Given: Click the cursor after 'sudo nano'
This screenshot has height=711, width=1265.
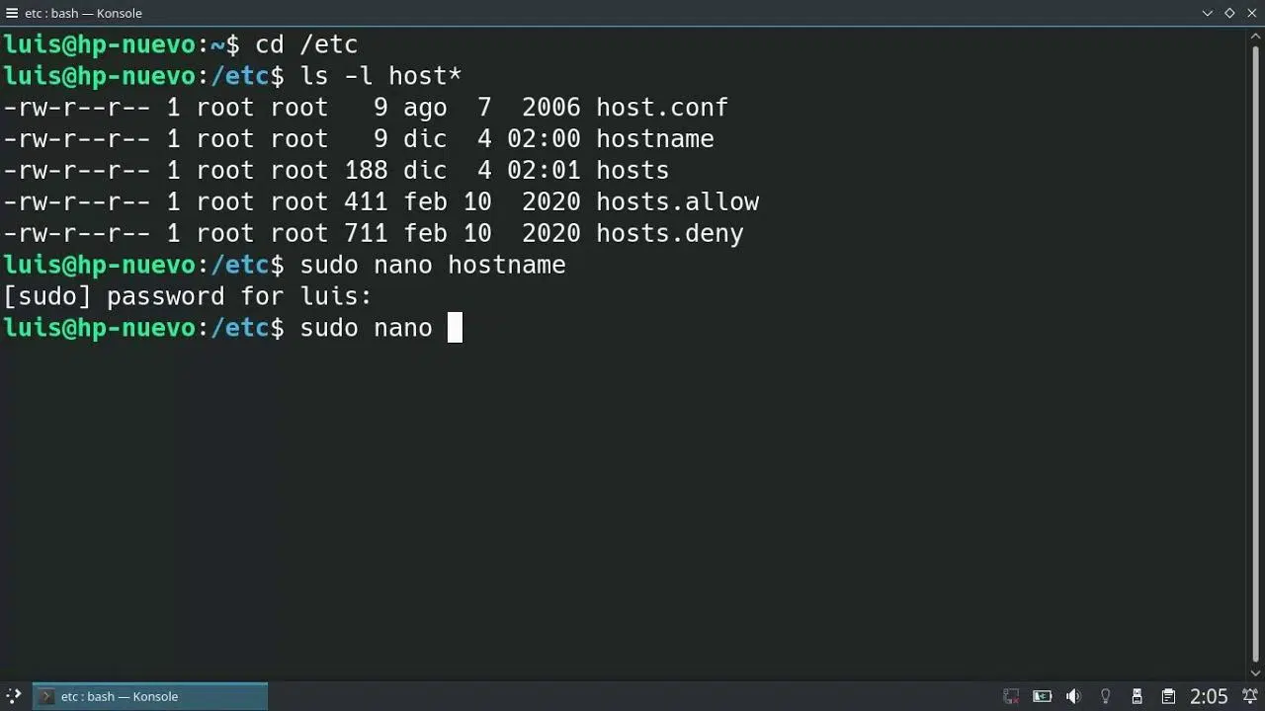Looking at the screenshot, I should [455, 328].
